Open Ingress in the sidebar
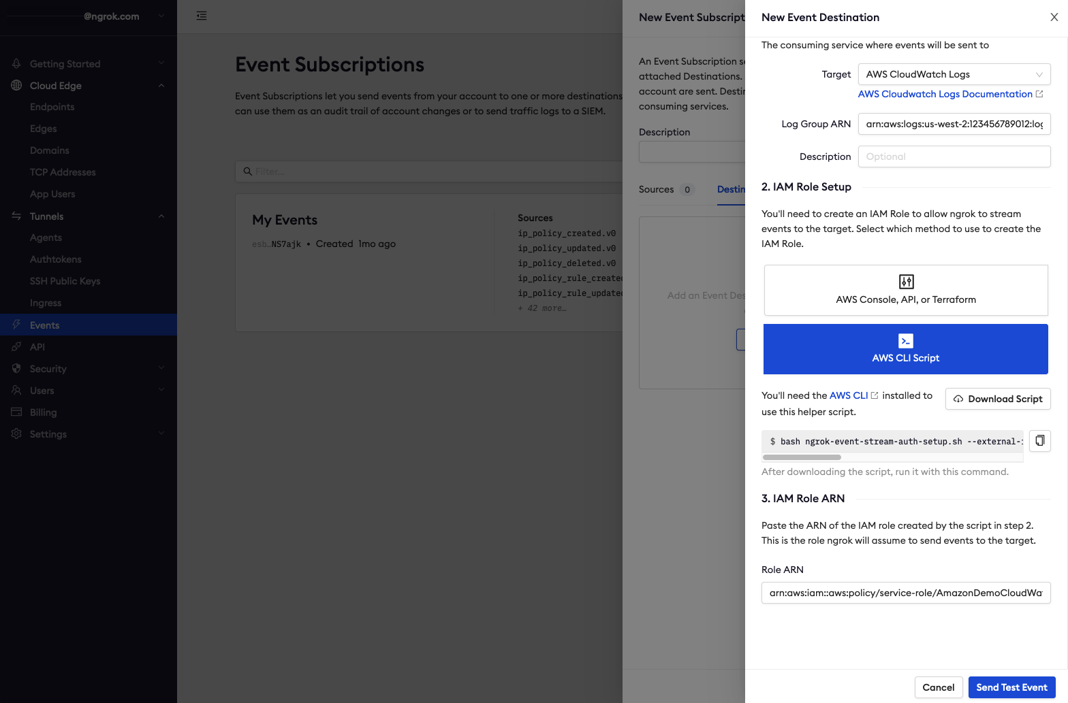Image resolution: width=1068 pixels, height=703 pixels. point(46,303)
